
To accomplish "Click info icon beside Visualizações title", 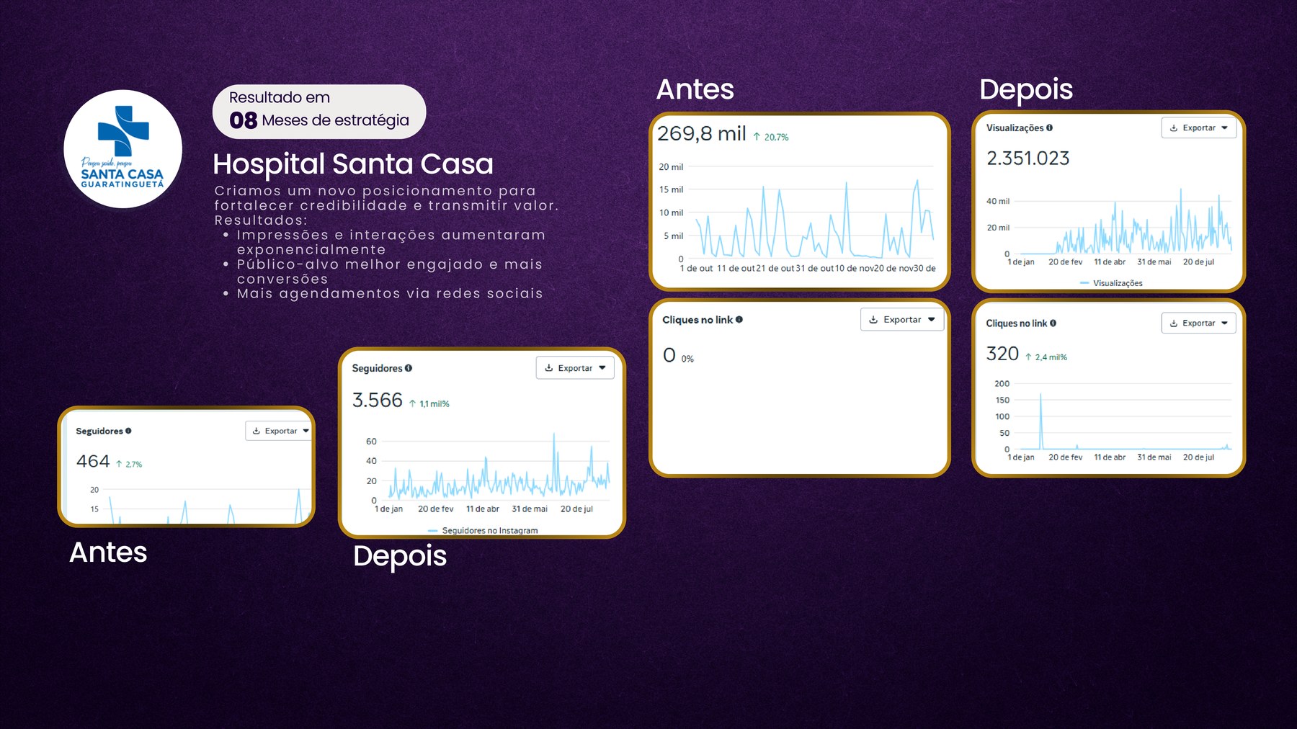I will (1049, 128).
